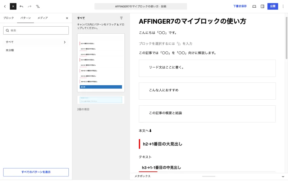
Task: Select the こんな人におすすめ box
Action: click(207, 91)
